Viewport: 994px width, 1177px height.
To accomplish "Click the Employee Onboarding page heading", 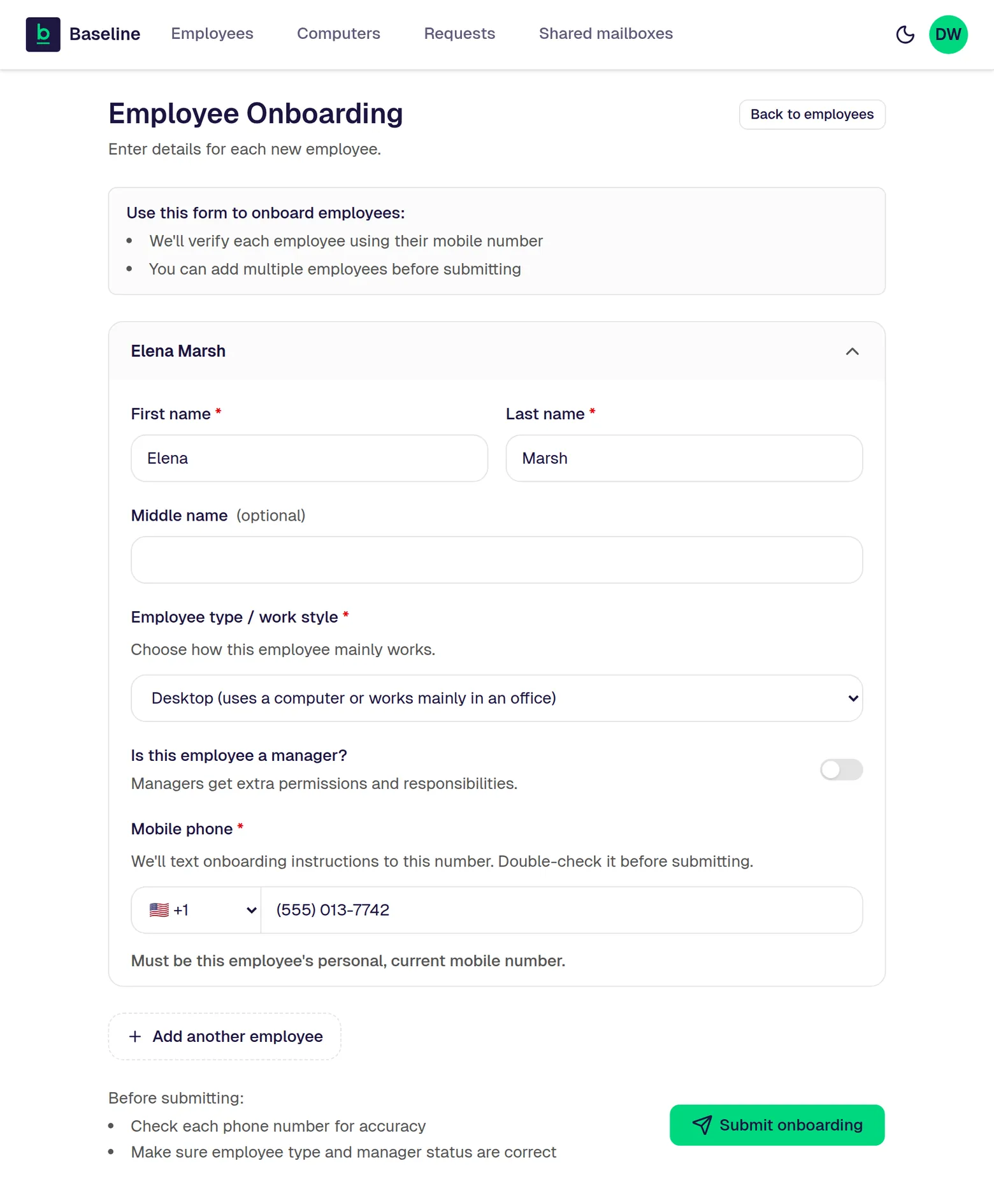I will tap(256, 113).
